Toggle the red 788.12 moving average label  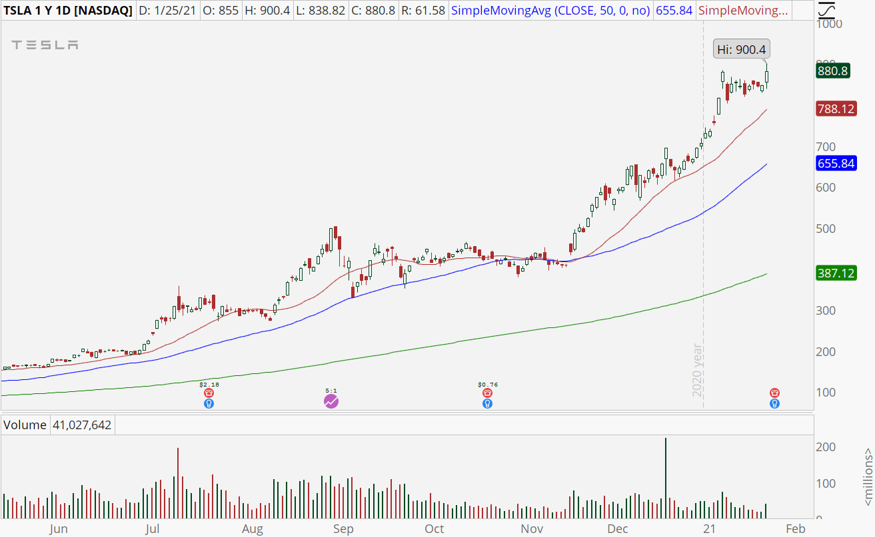point(836,108)
